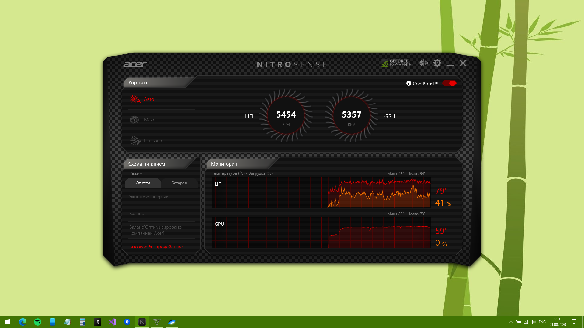This screenshot has width=584, height=328.
Task: Choose Экономия энергии power plan
Action: coord(149,197)
